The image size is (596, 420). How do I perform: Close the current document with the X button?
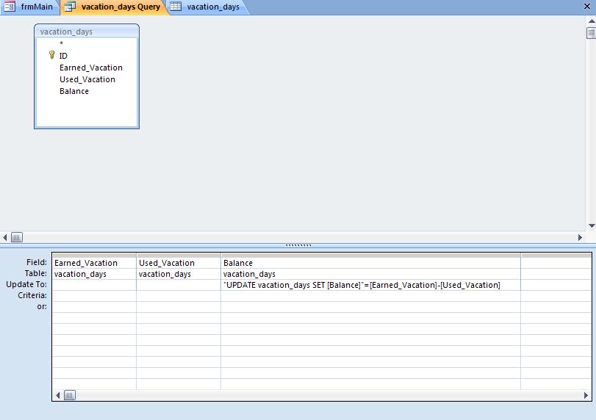tap(587, 7)
